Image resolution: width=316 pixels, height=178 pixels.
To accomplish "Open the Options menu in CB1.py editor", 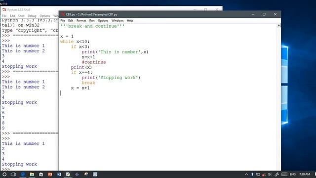I will 103,21.
